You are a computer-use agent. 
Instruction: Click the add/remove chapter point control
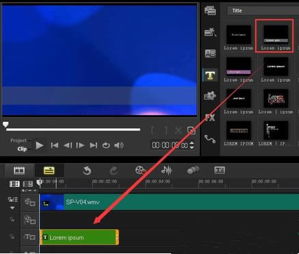pyautogui.click(x=29, y=190)
